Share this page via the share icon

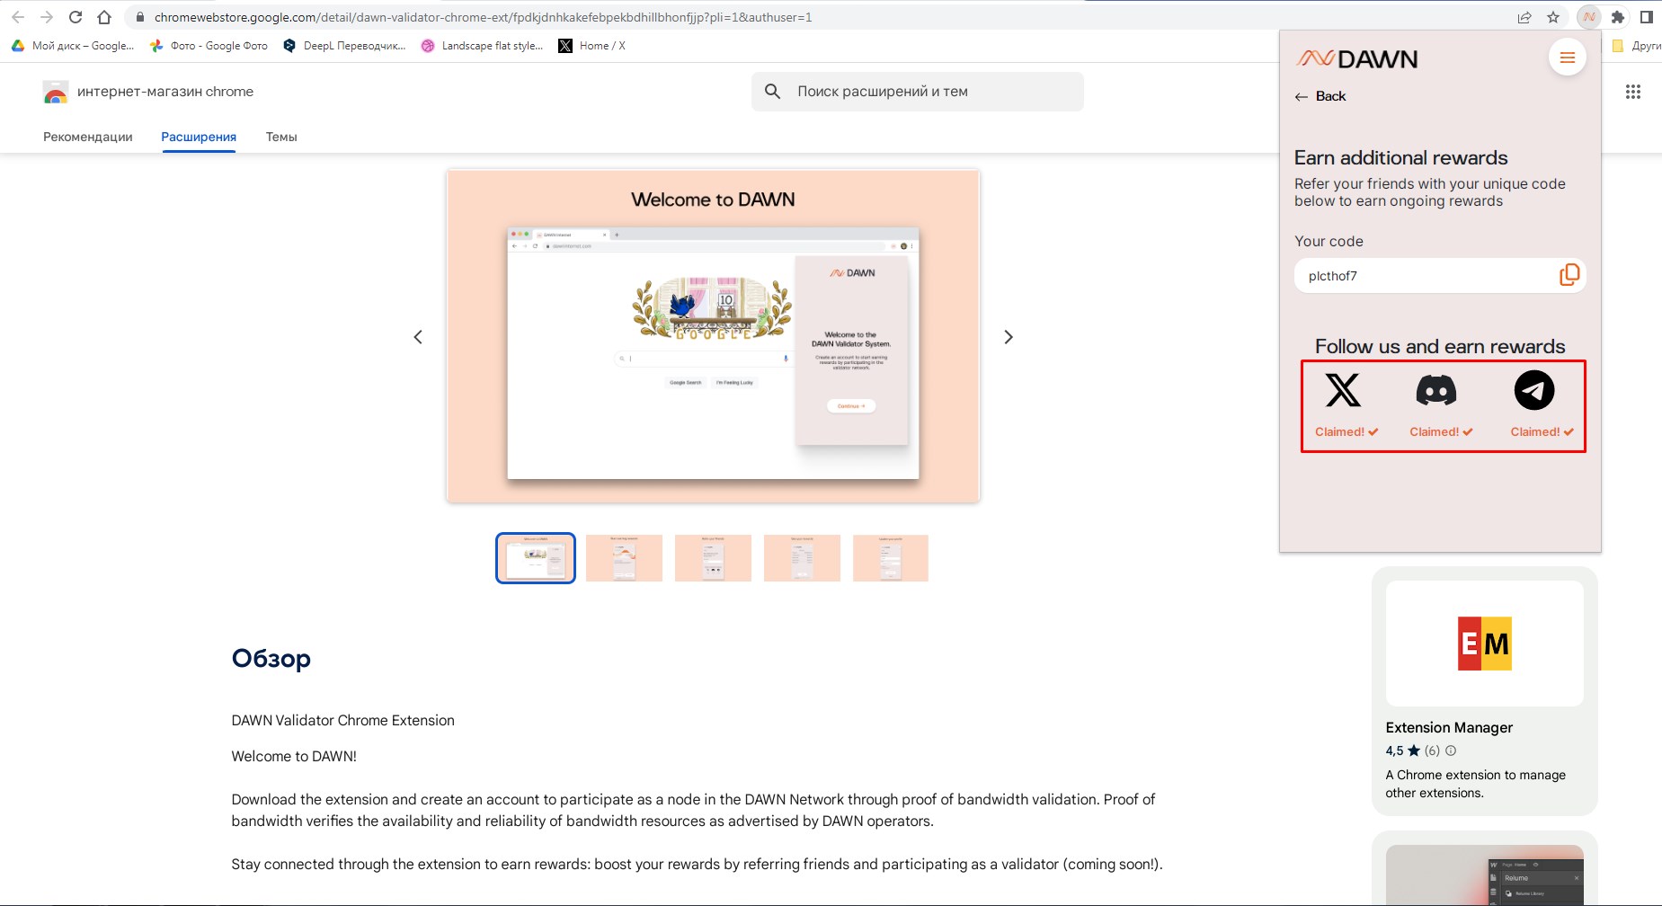click(1524, 17)
